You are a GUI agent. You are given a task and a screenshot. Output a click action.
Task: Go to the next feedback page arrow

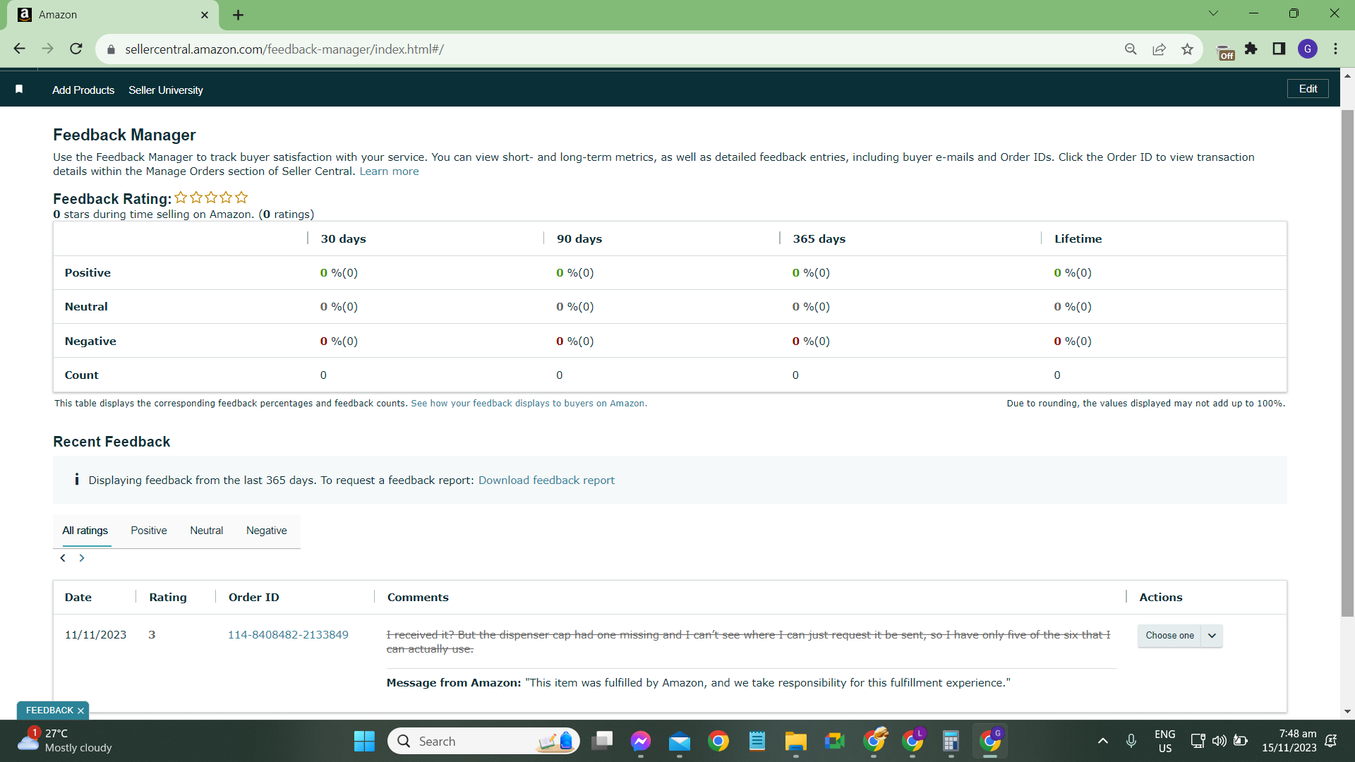click(82, 558)
